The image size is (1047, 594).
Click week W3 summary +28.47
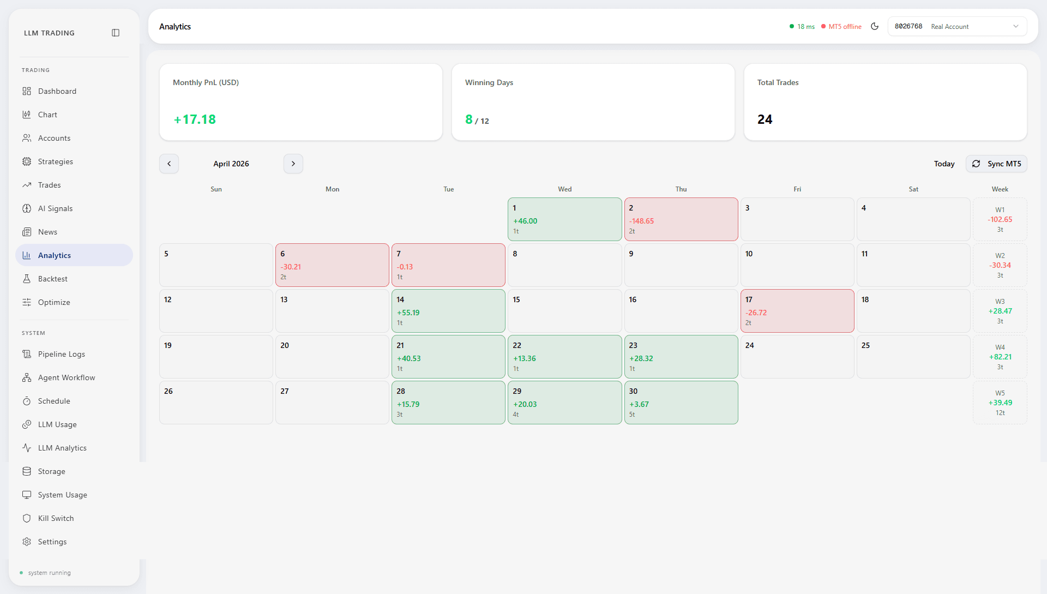pyautogui.click(x=1000, y=311)
